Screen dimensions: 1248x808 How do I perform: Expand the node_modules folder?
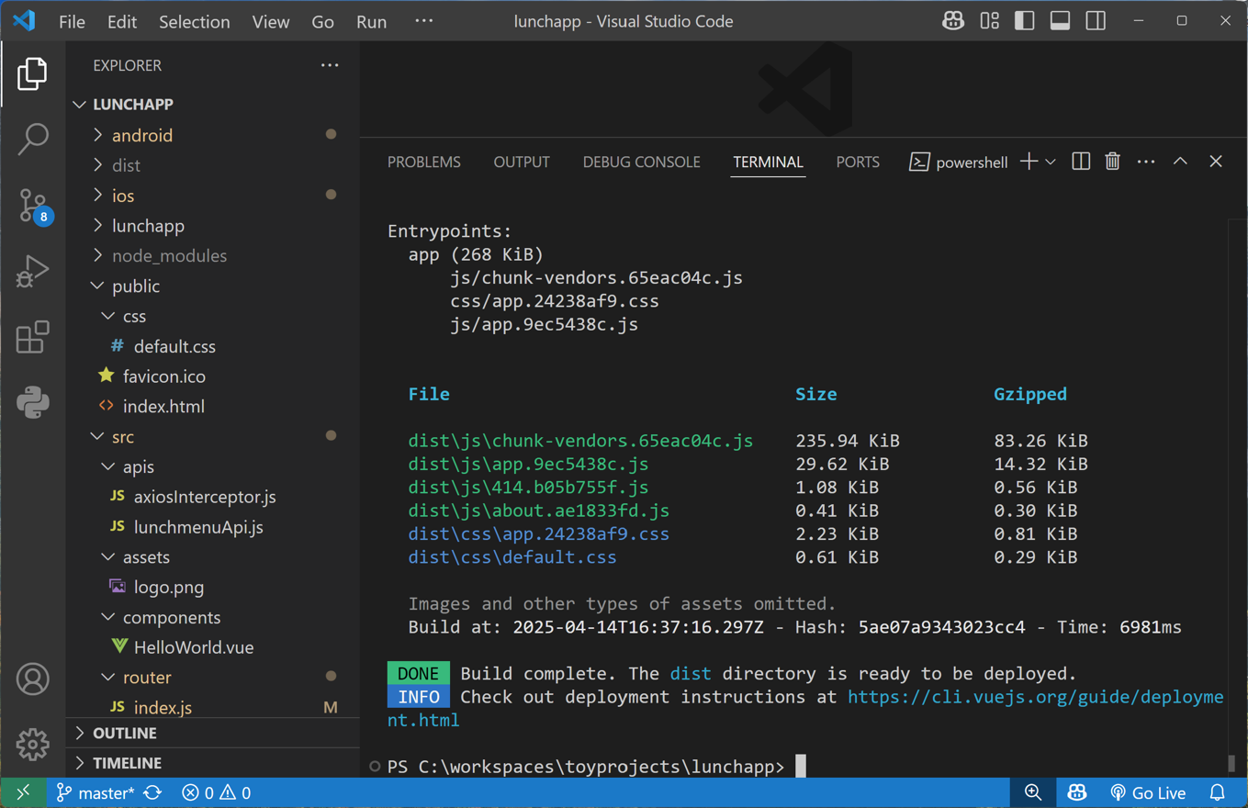[213, 255]
